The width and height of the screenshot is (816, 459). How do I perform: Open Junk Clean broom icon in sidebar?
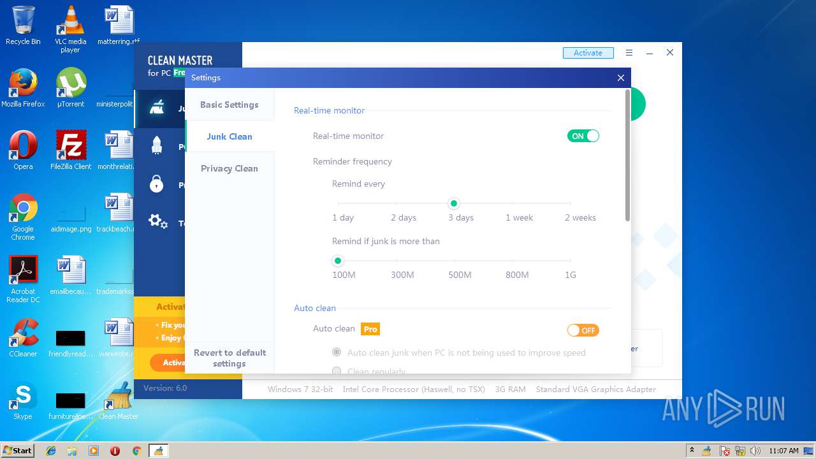coord(157,108)
